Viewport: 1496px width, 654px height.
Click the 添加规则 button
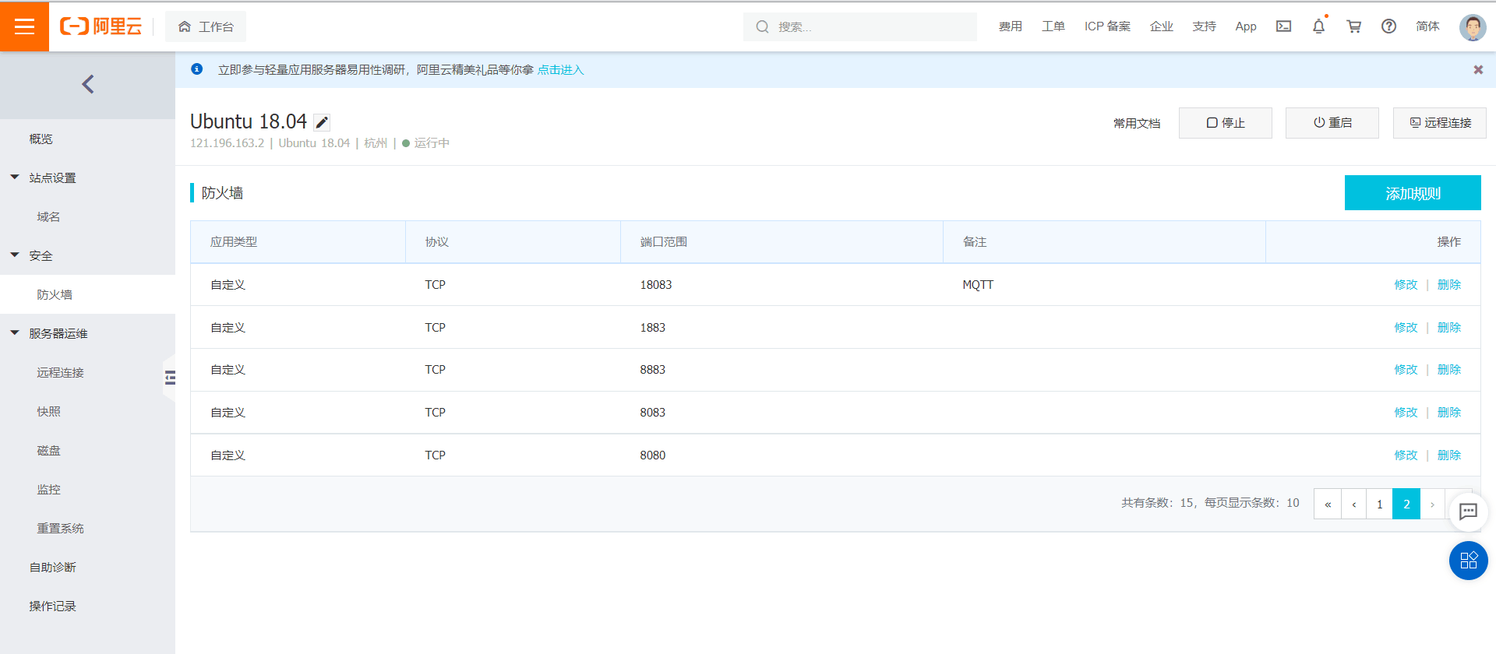point(1413,193)
